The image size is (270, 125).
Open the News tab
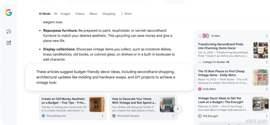click(93, 14)
